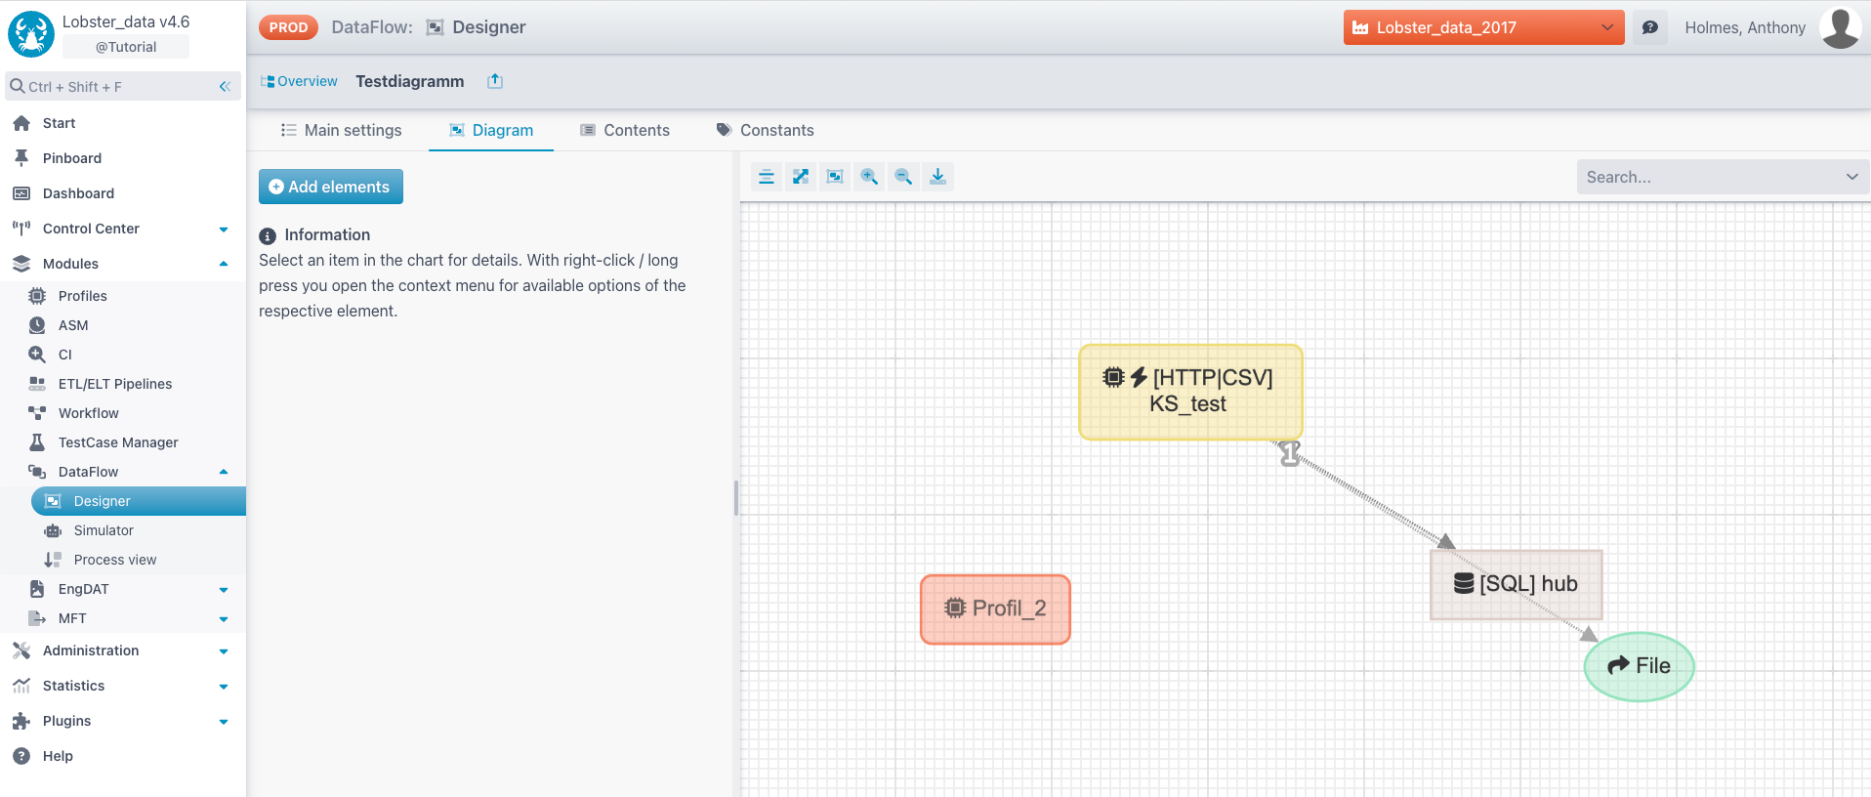Switch to the Main settings tab
The width and height of the screenshot is (1871, 797).
click(341, 130)
